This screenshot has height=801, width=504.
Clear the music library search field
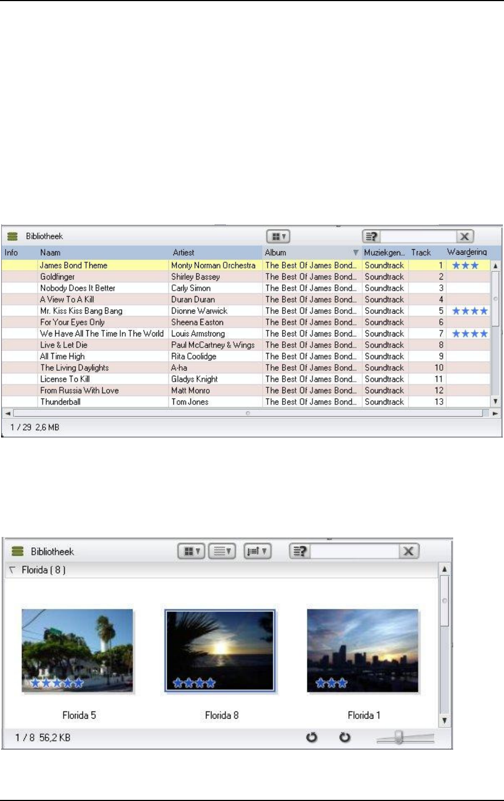click(x=465, y=236)
